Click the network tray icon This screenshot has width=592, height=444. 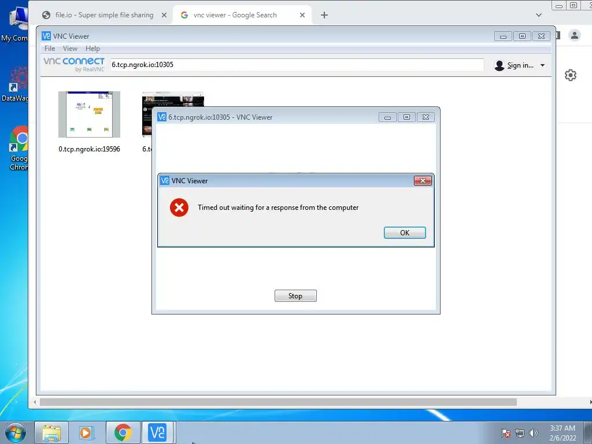click(520, 433)
